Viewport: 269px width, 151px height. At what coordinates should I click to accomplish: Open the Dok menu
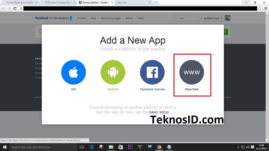coord(93,18)
